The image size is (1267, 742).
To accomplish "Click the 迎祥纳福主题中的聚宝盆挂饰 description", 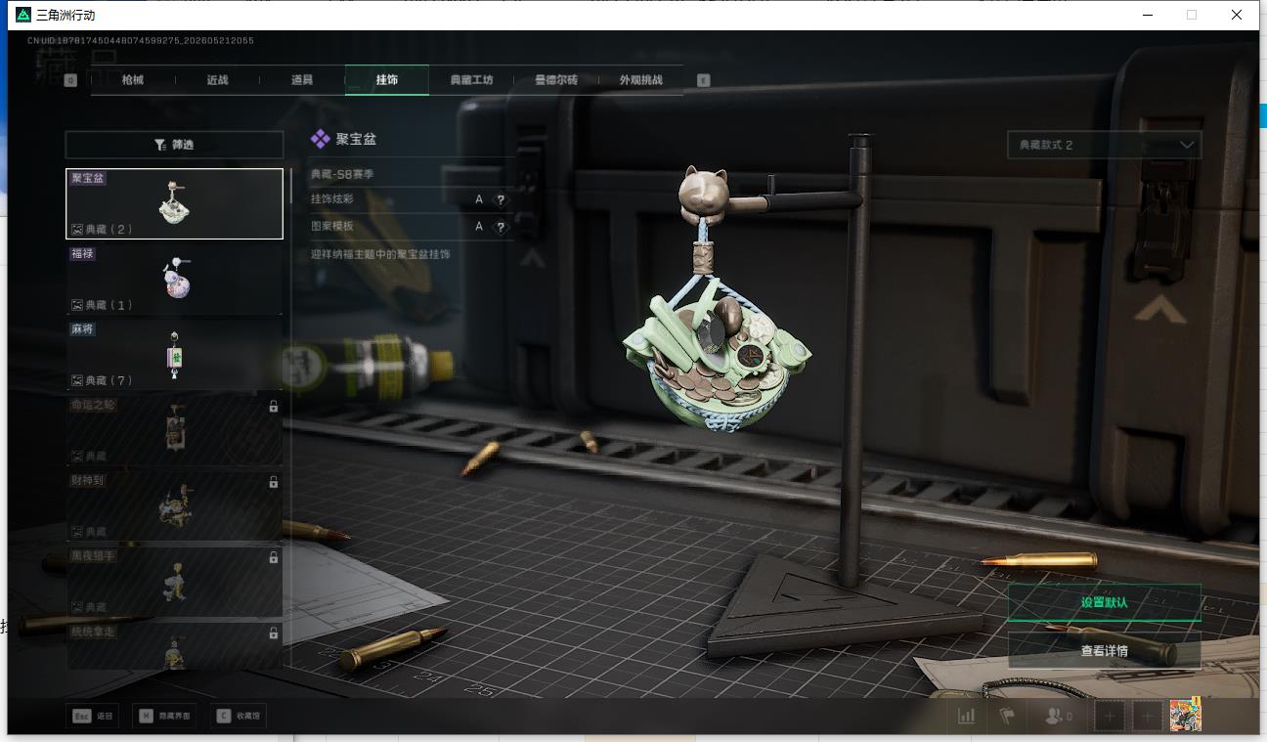I will (x=380, y=254).
